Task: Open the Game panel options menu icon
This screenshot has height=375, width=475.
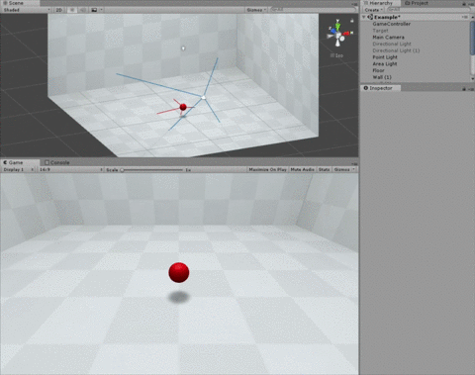Action: 354,163
